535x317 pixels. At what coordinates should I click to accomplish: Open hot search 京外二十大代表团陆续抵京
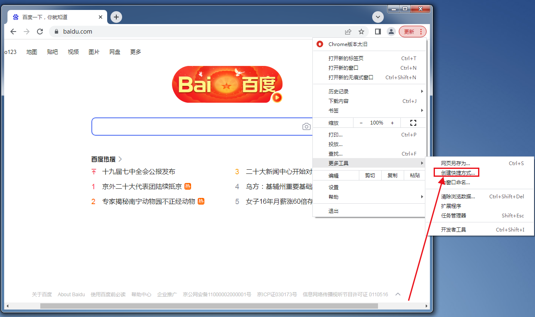(x=142, y=187)
